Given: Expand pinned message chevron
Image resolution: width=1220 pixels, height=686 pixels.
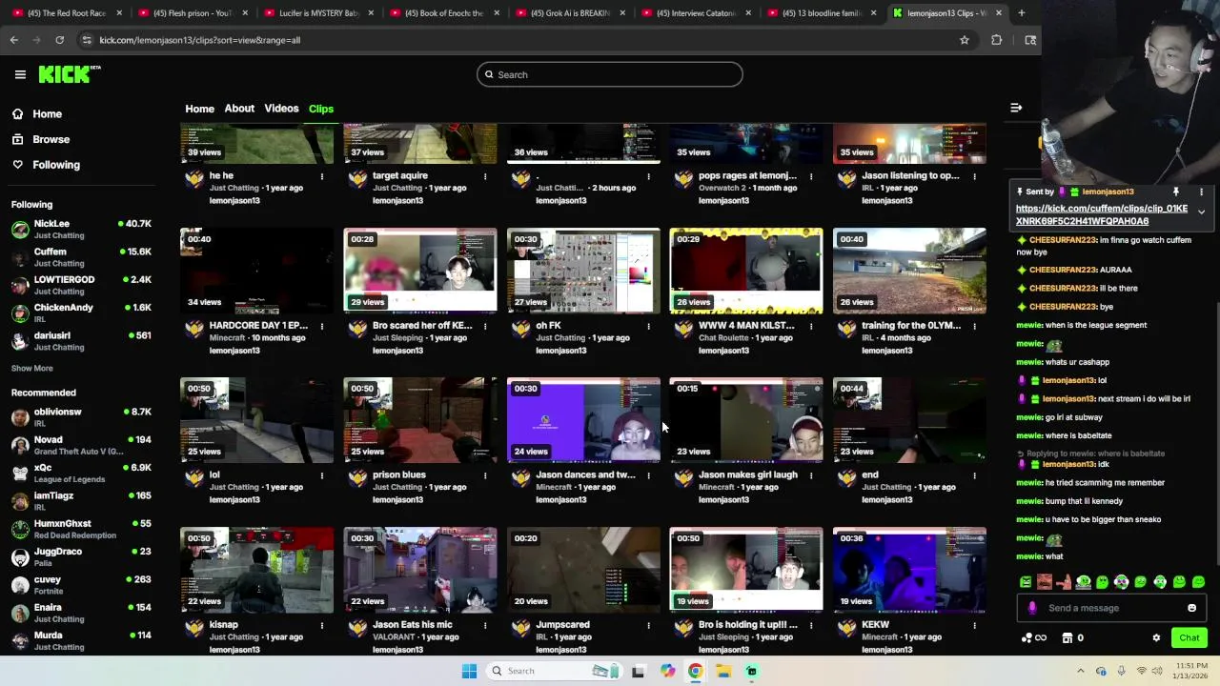Looking at the screenshot, I should click(x=1201, y=212).
